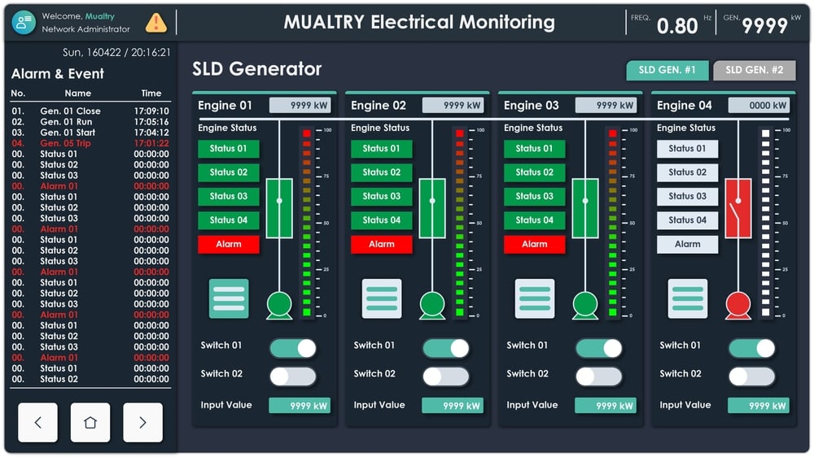Open the Engine 01 green list icon
This screenshot has width=814, height=457.
point(229,298)
